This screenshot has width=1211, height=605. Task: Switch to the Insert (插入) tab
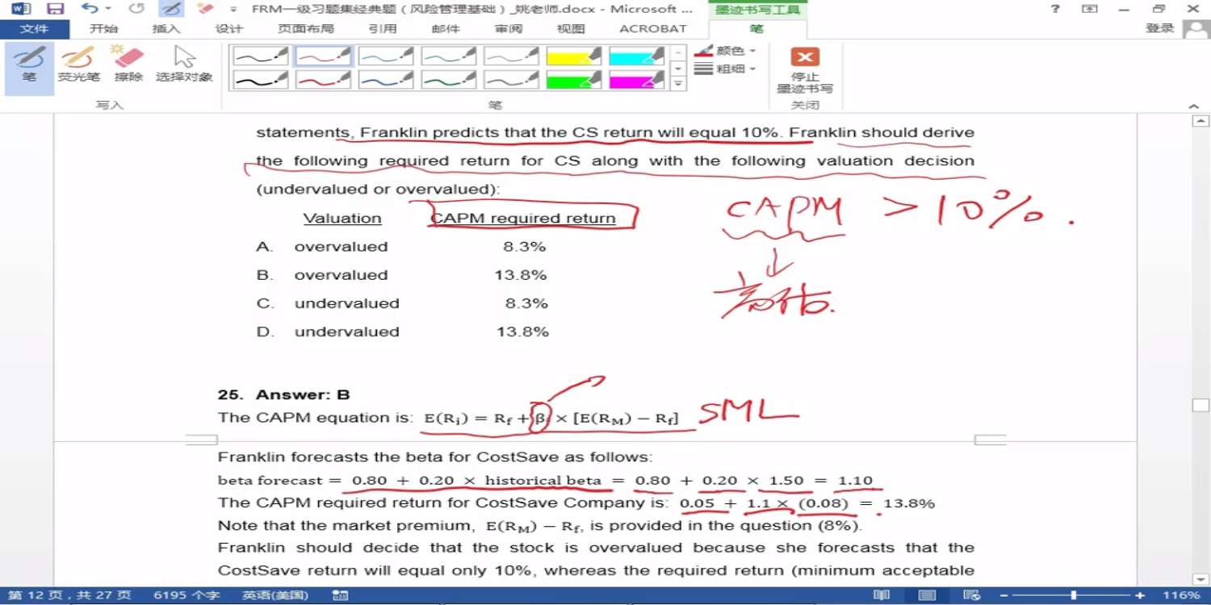pos(166,29)
